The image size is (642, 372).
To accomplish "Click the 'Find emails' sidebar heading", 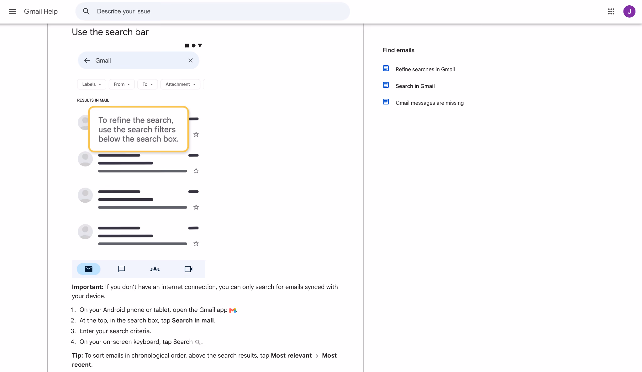I will point(398,50).
